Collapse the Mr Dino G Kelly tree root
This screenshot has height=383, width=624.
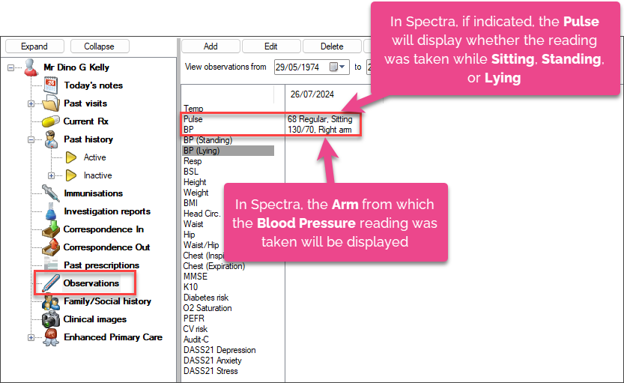click(11, 67)
